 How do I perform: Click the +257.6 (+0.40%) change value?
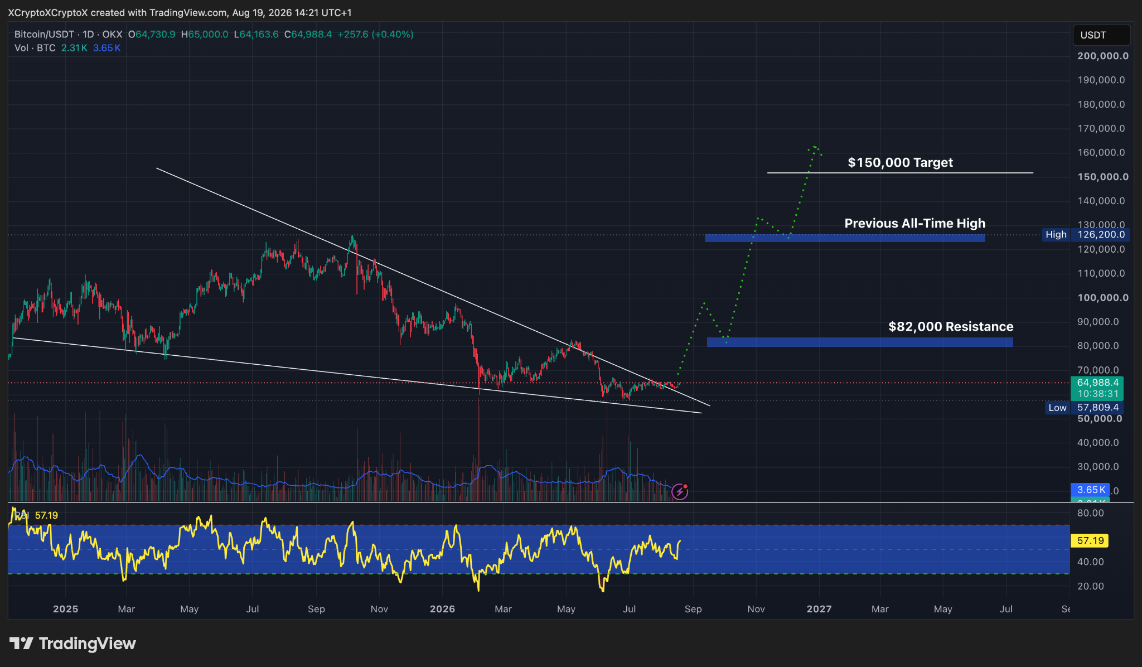tap(375, 35)
